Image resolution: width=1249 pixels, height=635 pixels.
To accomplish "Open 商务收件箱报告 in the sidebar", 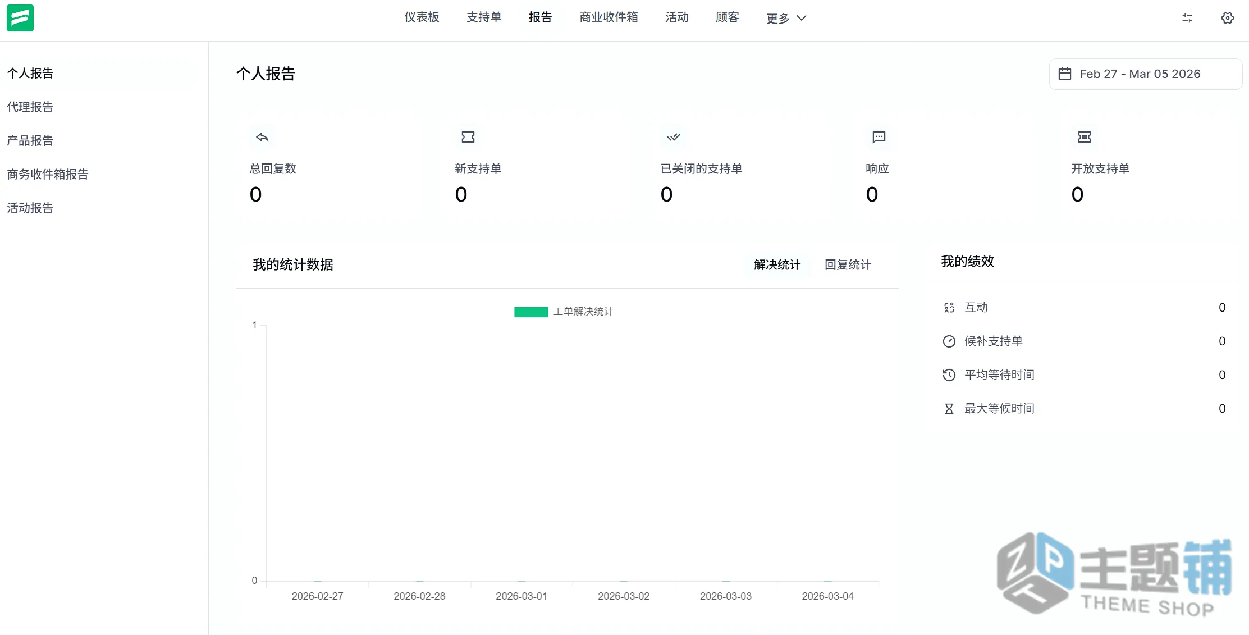I will click(48, 174).
